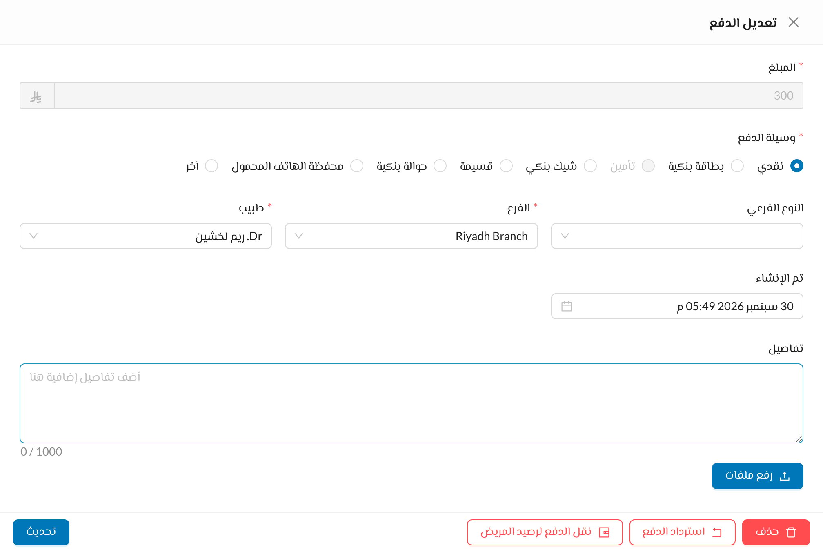Screen dimensions: 823x552
Task: Open the النوع الفرعي dropdown
Action: click(677, 236)
